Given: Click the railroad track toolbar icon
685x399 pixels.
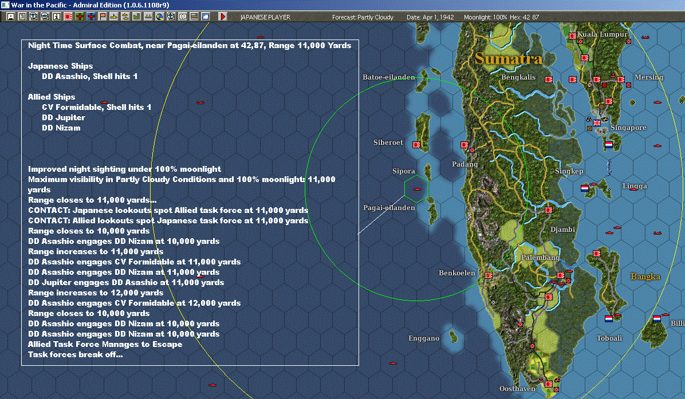Looking at the screenshot, I should 194,17.
